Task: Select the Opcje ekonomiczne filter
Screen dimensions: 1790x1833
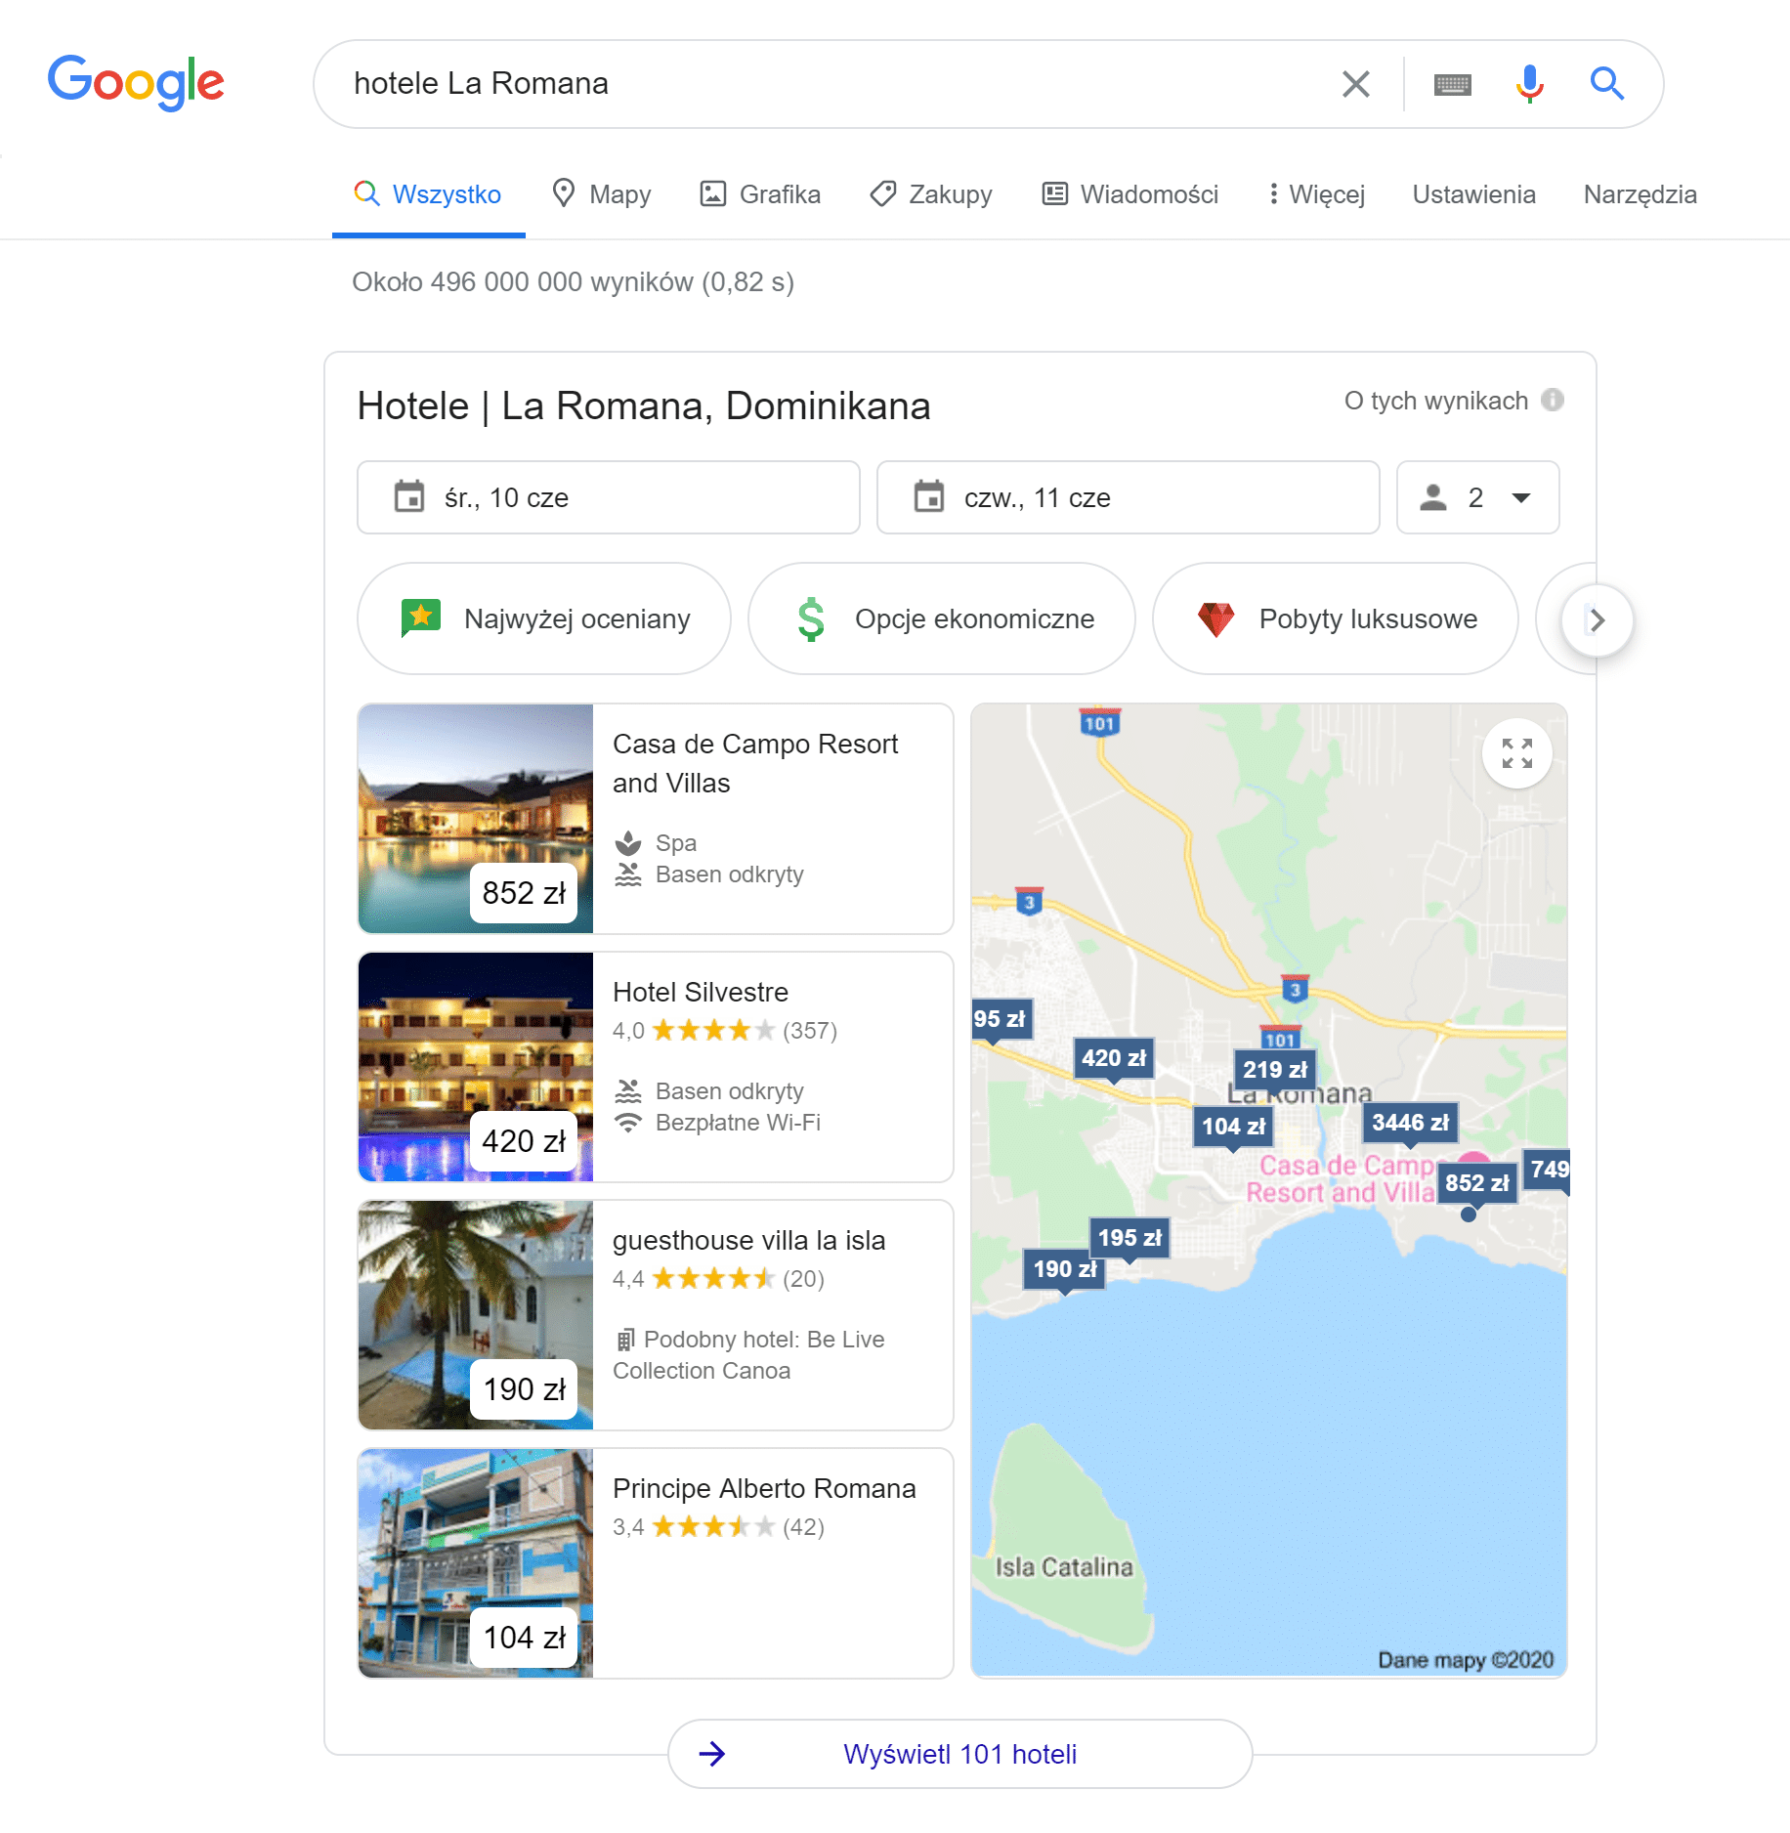Action: [942, 618]
